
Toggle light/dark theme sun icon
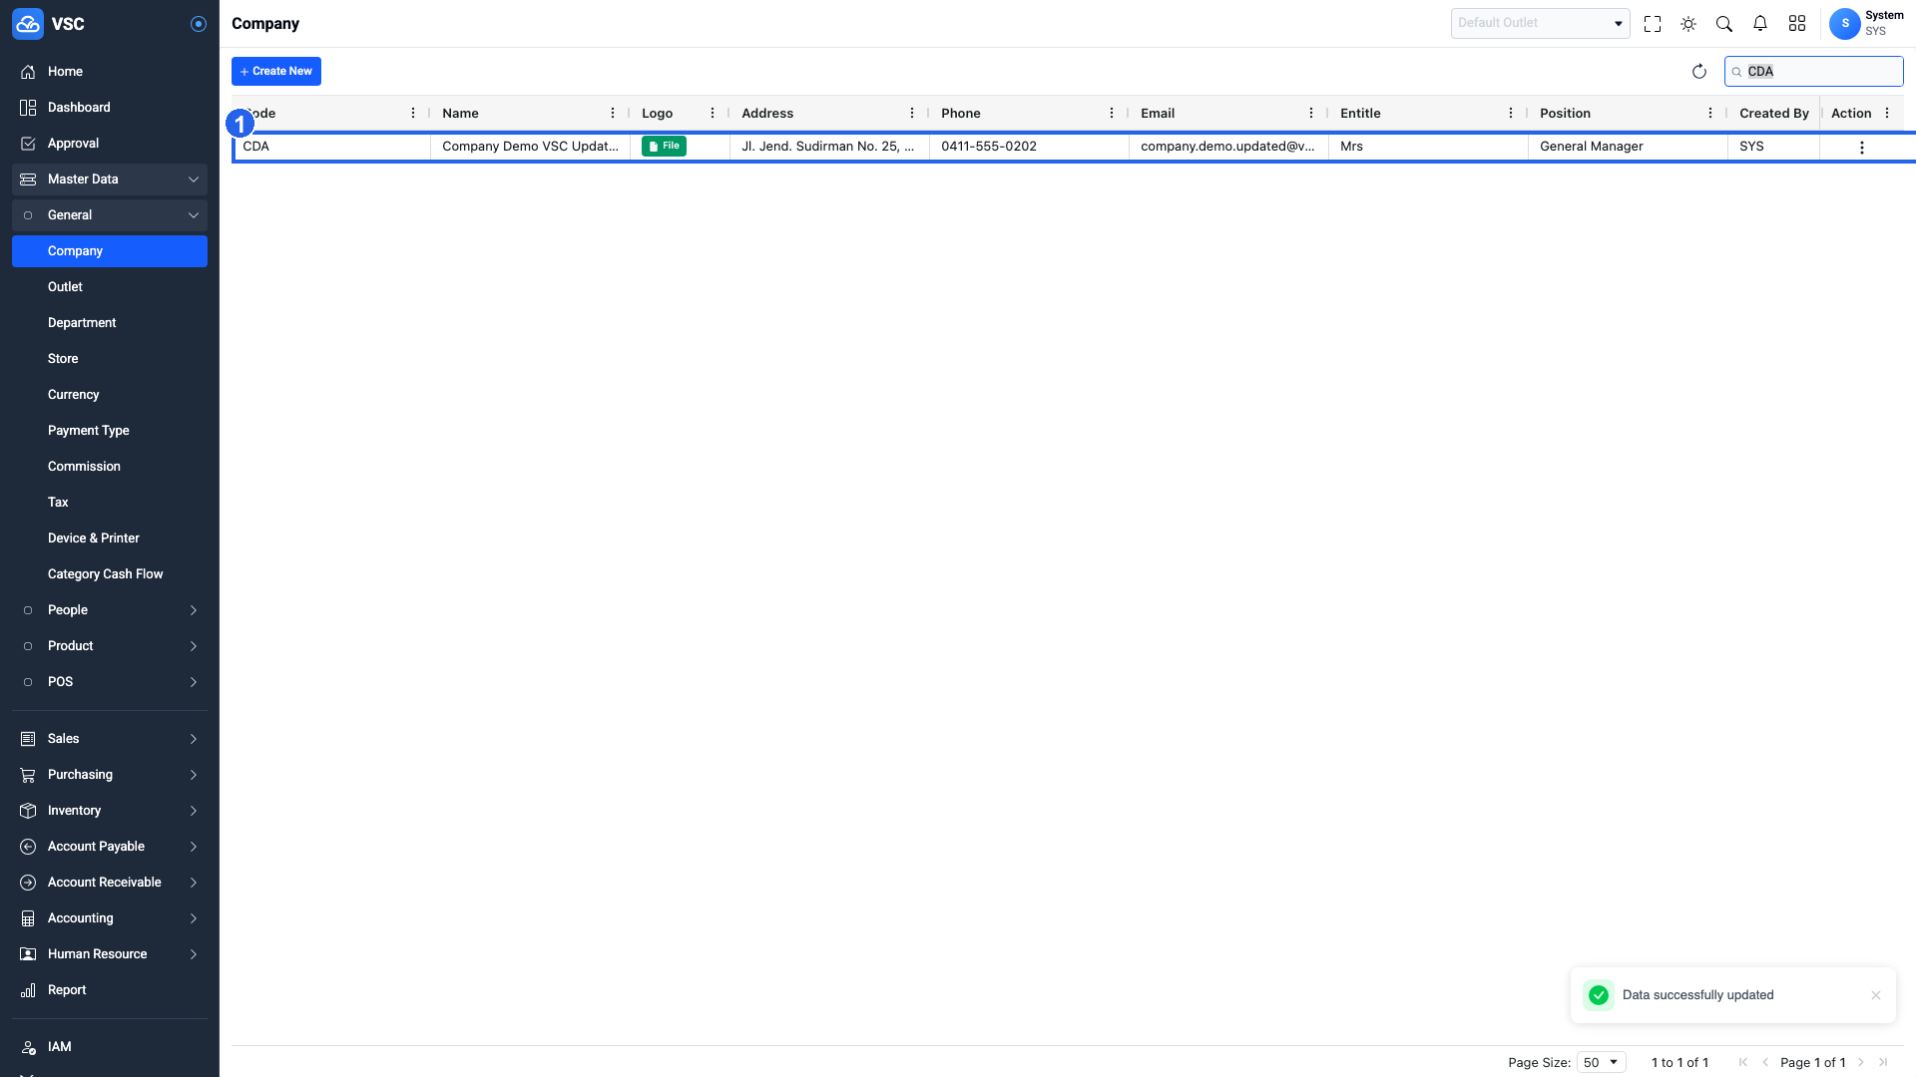1688,24
